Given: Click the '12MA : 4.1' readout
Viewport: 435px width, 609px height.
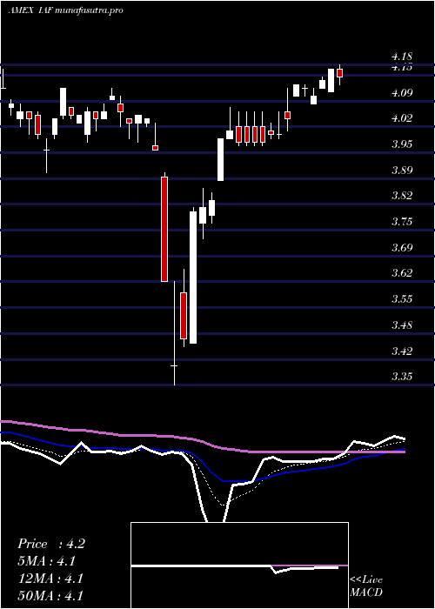Looking at the screenshot, I should pos(50,579).
